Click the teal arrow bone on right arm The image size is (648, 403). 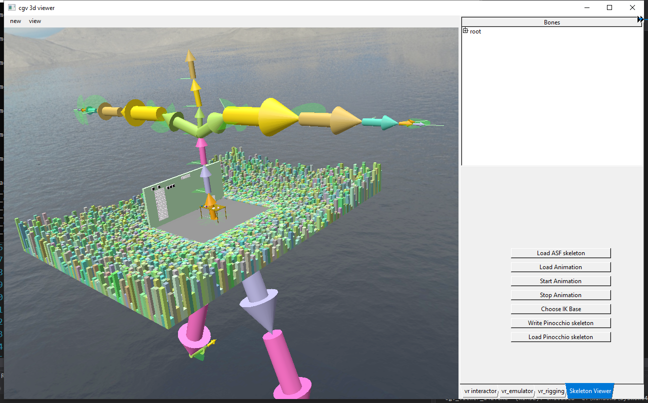pyautogui.click(x=379, y=122)
